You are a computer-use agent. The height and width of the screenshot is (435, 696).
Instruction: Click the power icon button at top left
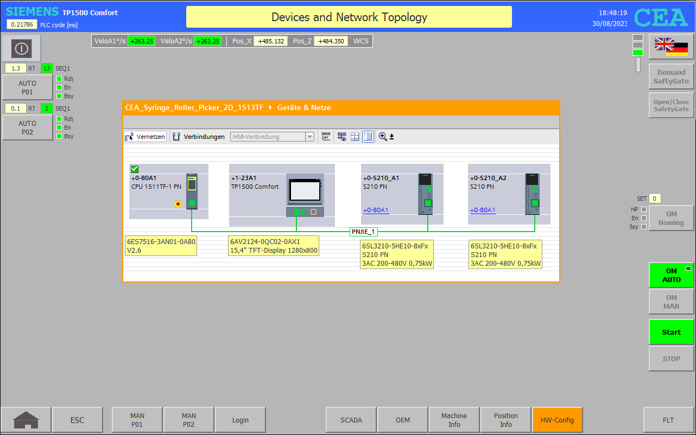(21, 49)
